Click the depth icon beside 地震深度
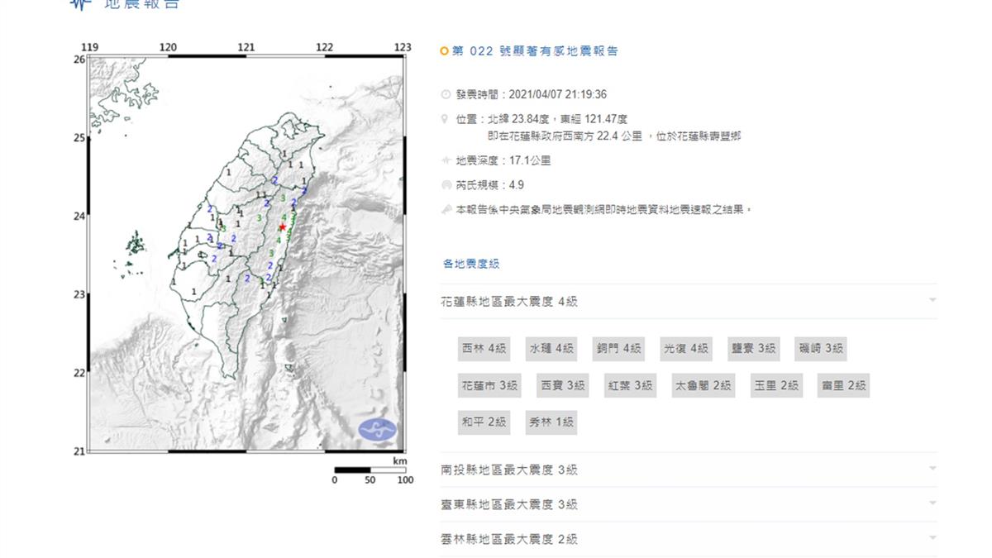 [x=446, y=161]
